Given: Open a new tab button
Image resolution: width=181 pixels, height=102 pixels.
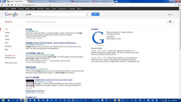Looking at the screenshot, I should point(116,1).
